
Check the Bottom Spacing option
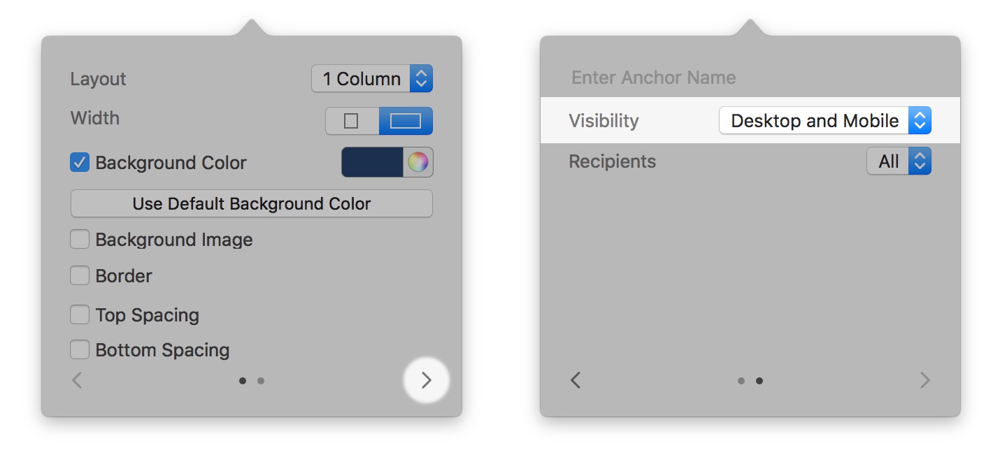coord(80,349)
